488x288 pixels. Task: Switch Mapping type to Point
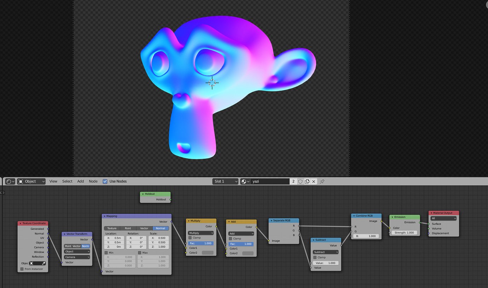[x=128, y=228]
